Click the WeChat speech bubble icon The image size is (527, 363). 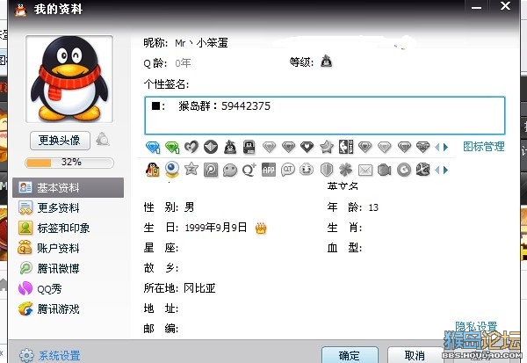pos(230,171)
